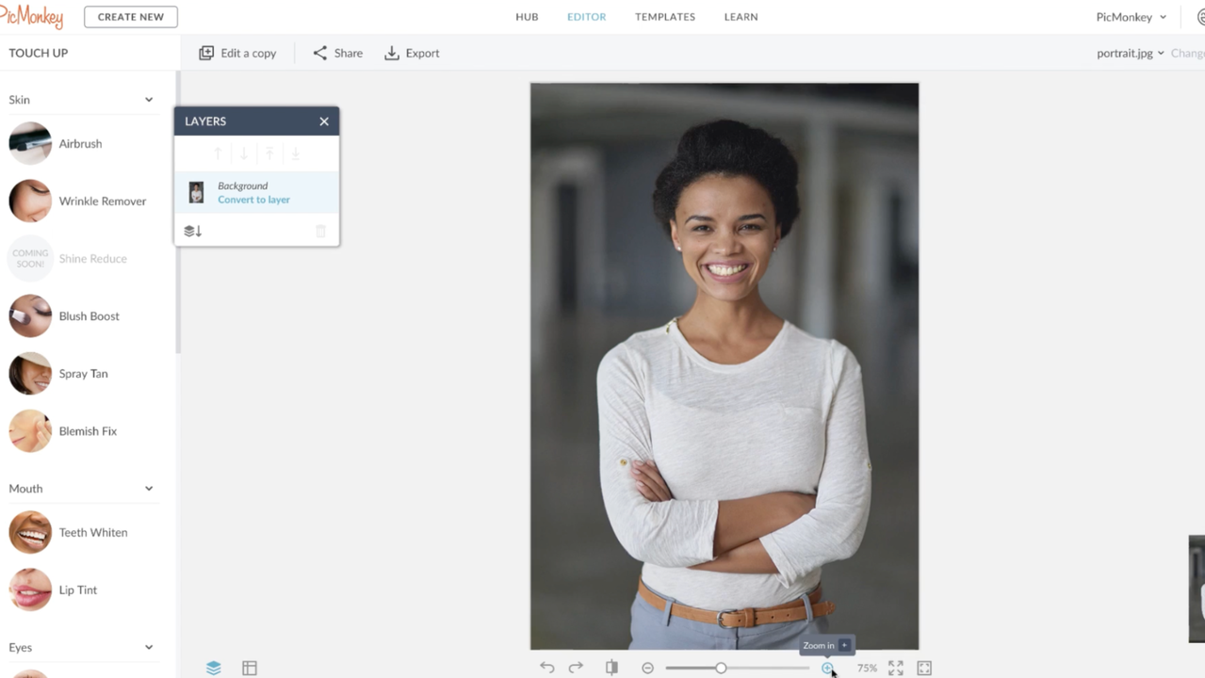The height and width of the screenshot is (678, 1205).
Task: Go to the Templates tab
Action: [664, 17]
